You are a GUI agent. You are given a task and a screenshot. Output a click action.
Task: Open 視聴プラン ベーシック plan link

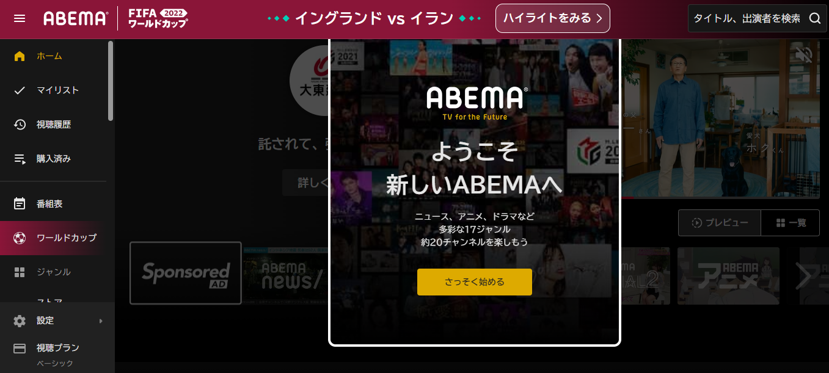tap(57, 355)
